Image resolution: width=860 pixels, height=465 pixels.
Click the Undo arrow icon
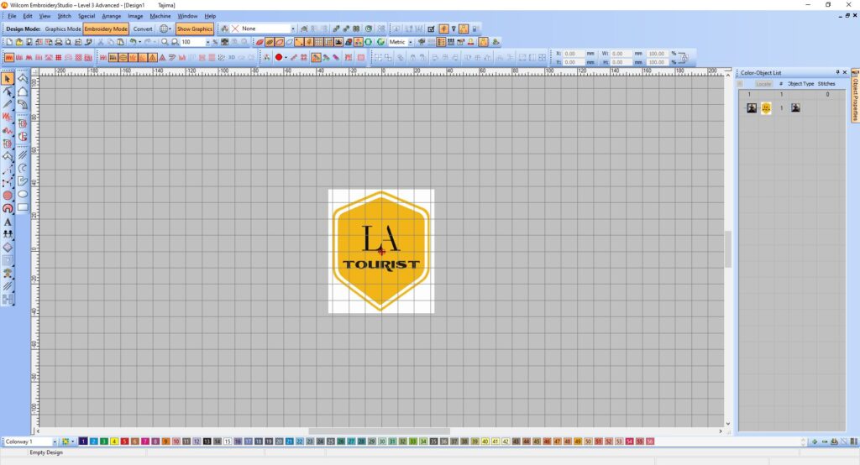132,42
